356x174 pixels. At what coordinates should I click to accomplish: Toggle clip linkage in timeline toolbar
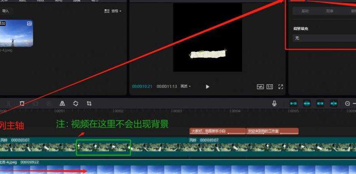(x=320, y=103)
